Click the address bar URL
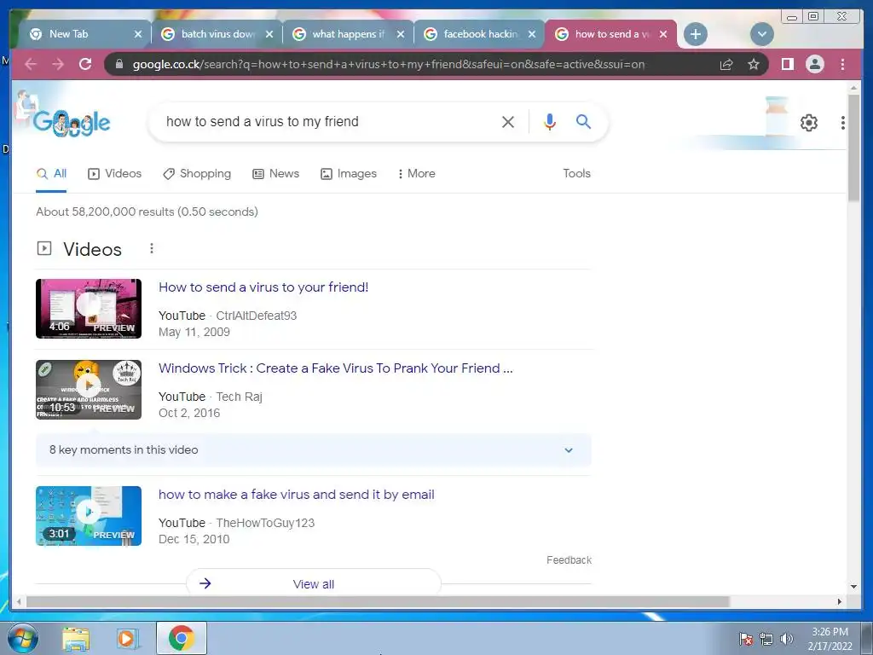Screen dimensions: 873x655 click(388, 65)
